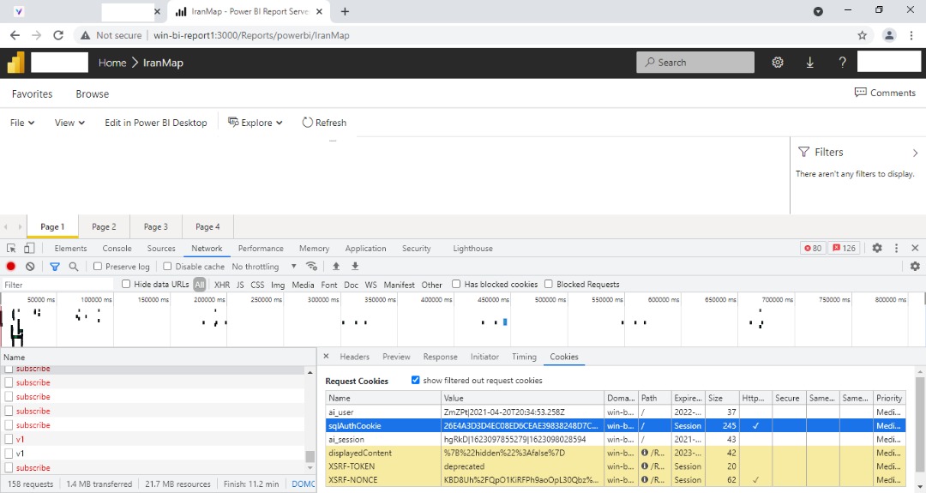Tick checkbox of last subscribe request
926x493 pixels.
pos(9,467)
